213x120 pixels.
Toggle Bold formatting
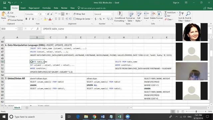(x=26, y=19)
